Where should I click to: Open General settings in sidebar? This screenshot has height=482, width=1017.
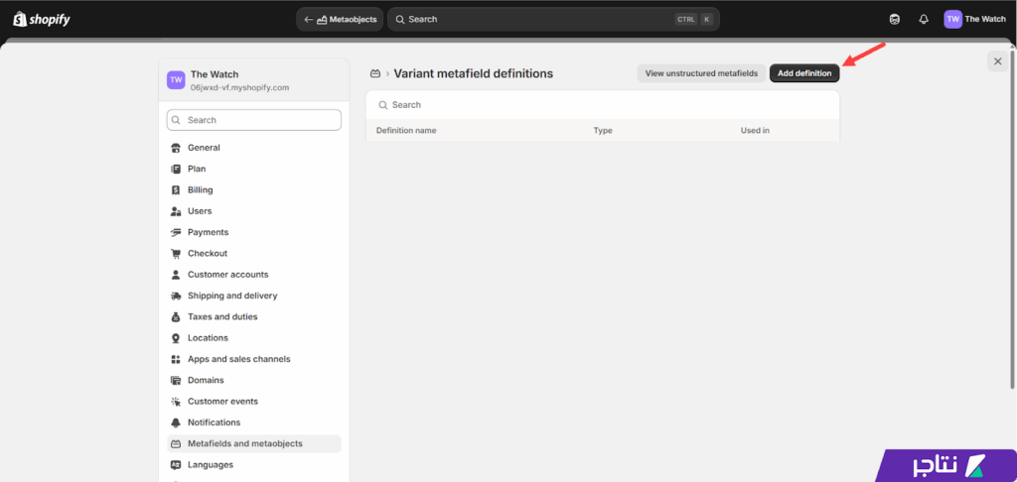204,148
